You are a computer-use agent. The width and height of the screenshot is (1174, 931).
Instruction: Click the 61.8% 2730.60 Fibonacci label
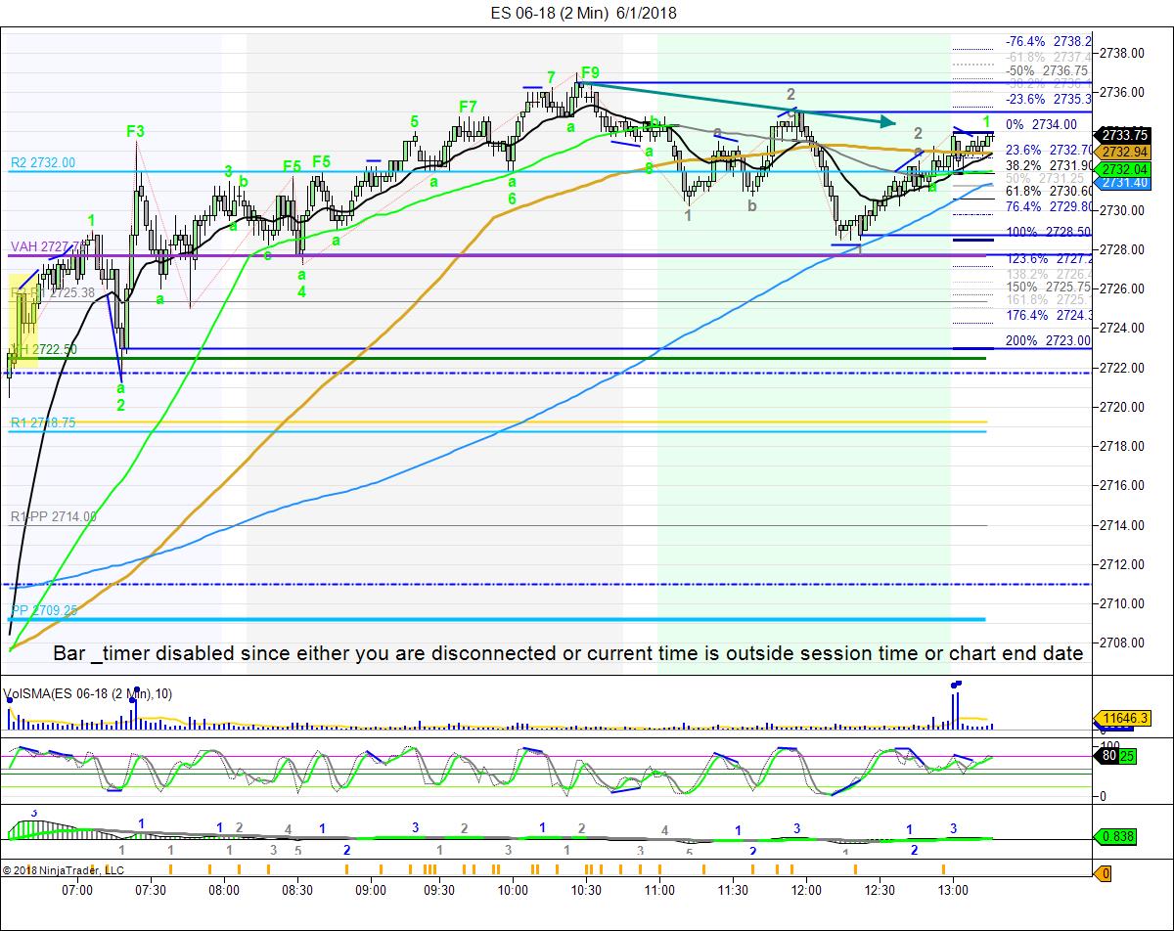[x=1048, y=192]
